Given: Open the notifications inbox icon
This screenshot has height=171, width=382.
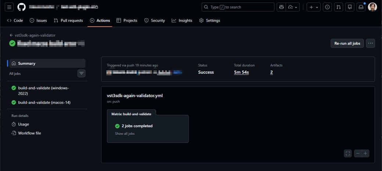Looking at the screenshot, I should (361, 7).
